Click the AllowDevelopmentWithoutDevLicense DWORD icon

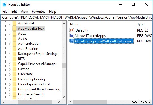72,41
